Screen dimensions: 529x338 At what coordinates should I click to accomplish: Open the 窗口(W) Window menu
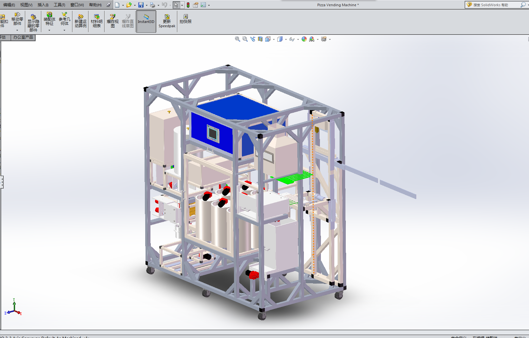77,5
